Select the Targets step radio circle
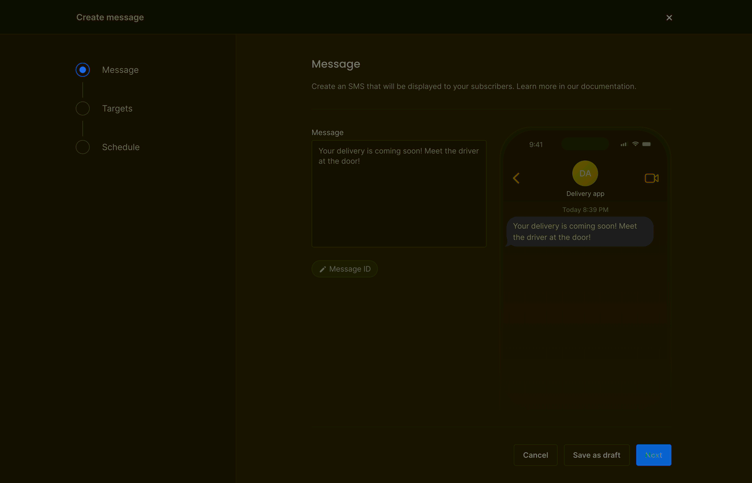Image resolution: width=752 pixels, height=483 pixels. tap(83, 109)
